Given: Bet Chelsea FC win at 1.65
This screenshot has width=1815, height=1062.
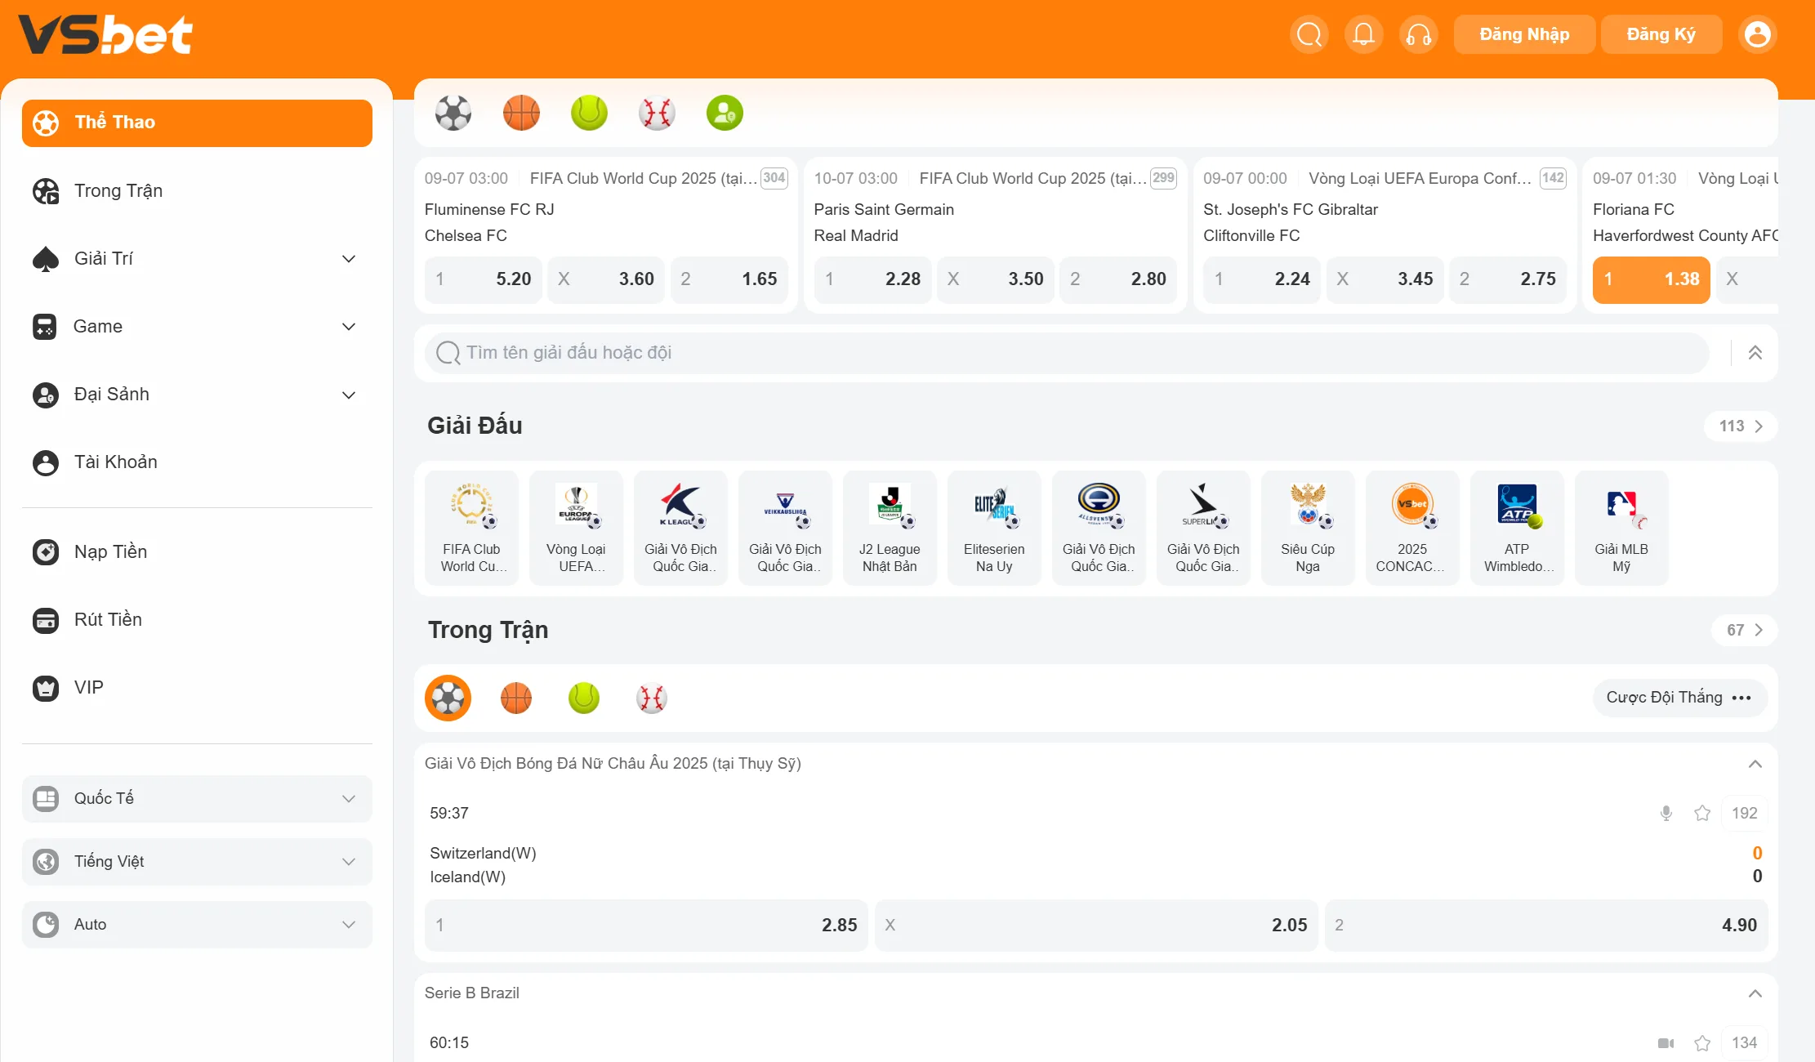Looking at the screenshot, I should coord(729,279).
